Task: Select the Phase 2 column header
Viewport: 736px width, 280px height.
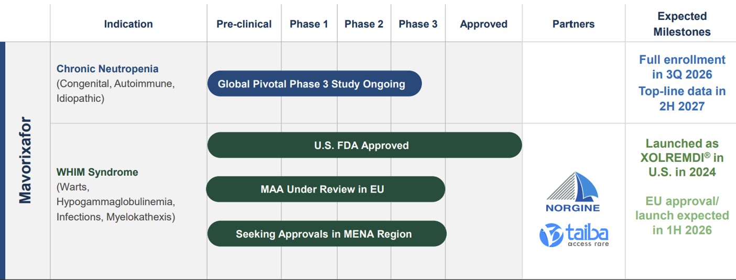Action: (x=364, y=24)
